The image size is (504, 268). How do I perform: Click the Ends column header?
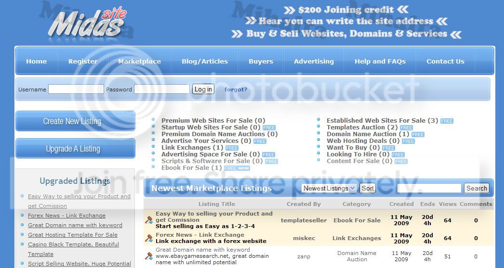coord(427,204)
